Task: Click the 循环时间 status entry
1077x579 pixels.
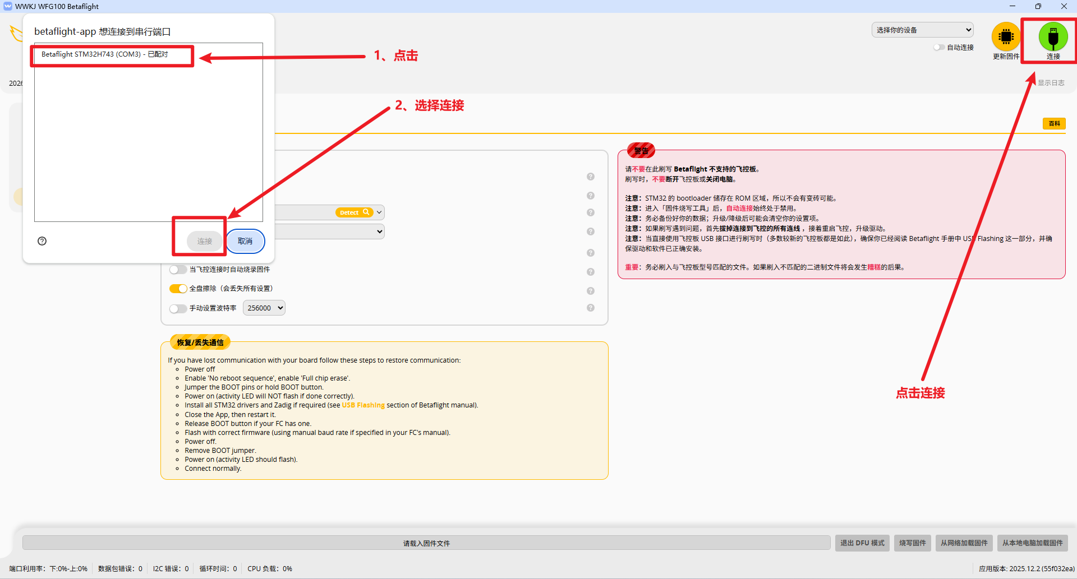Action: pyautogui.click(x=218, y=569)
